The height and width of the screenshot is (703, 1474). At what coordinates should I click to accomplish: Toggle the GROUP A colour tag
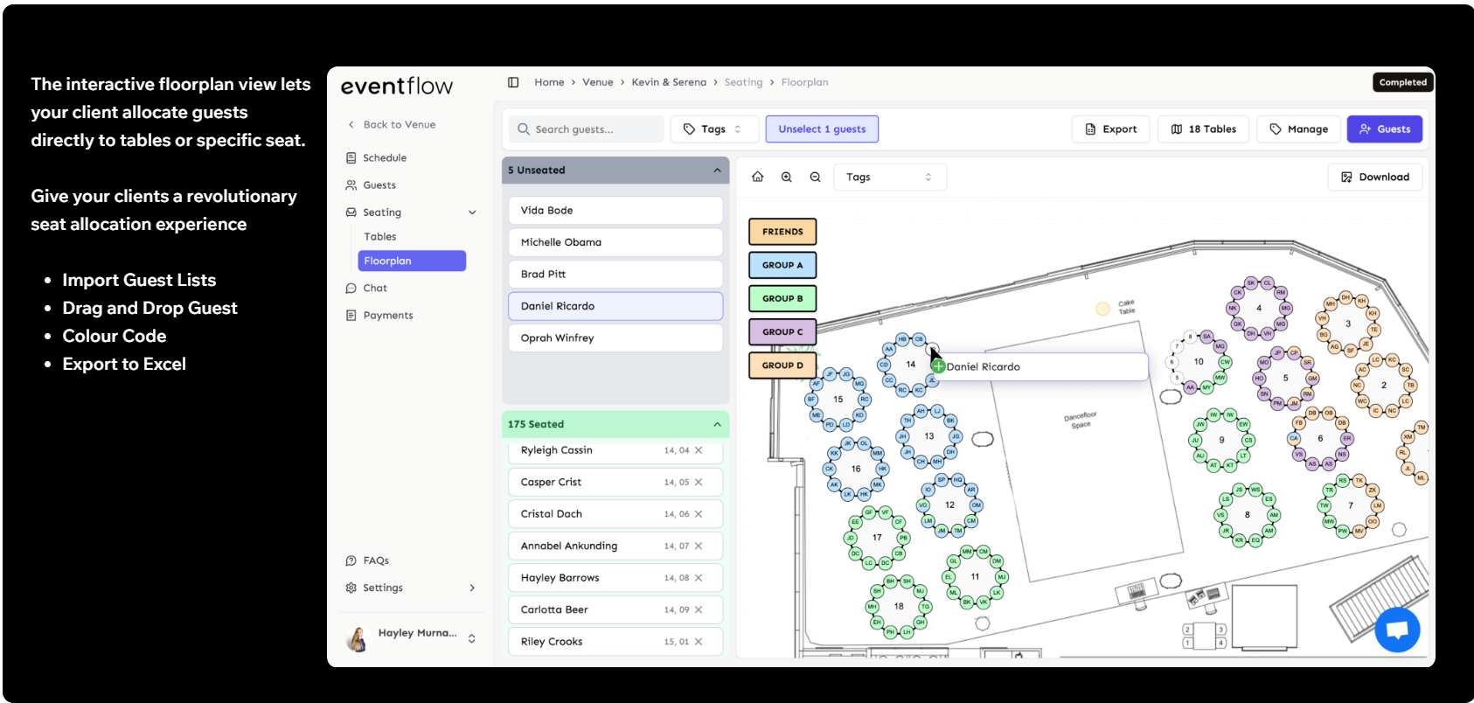[x=782, y=265]
